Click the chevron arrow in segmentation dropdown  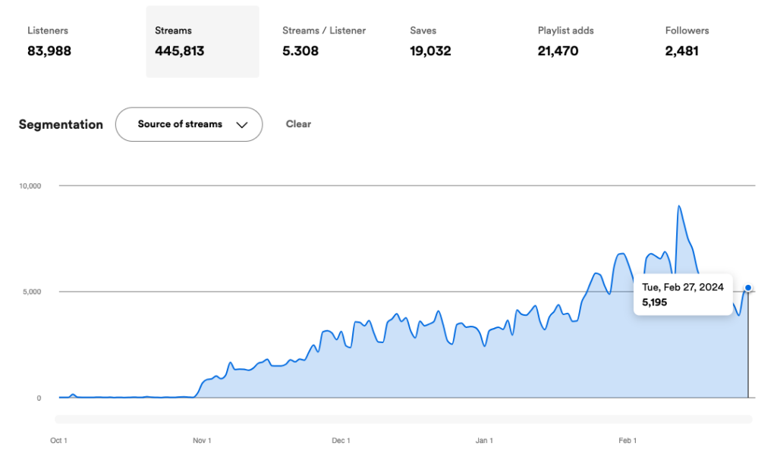(x=242, y=125)
